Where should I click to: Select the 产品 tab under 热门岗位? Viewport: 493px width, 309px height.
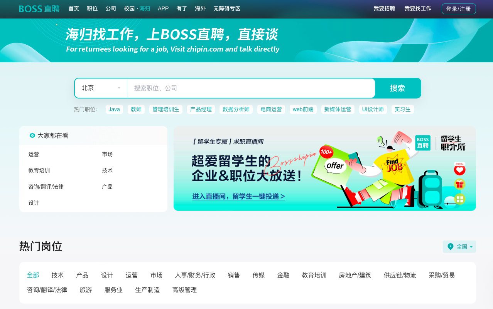[x=82, y=275]
